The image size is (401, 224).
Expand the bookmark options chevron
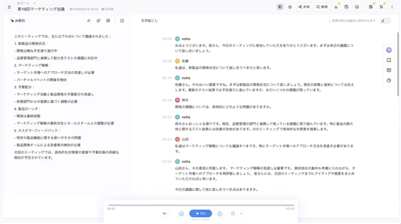click(x=241, y=213)
